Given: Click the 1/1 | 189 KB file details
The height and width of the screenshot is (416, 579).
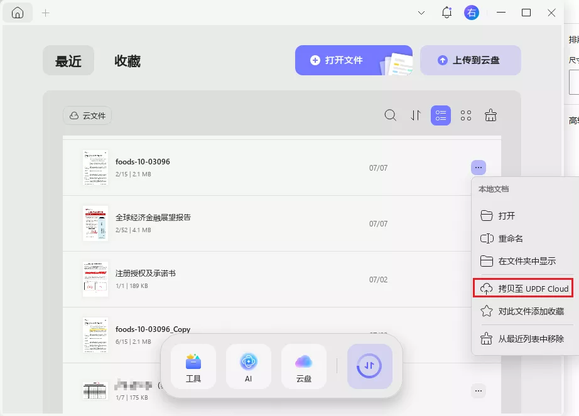Looking at the screenshot, I should [x=131, y=286].
